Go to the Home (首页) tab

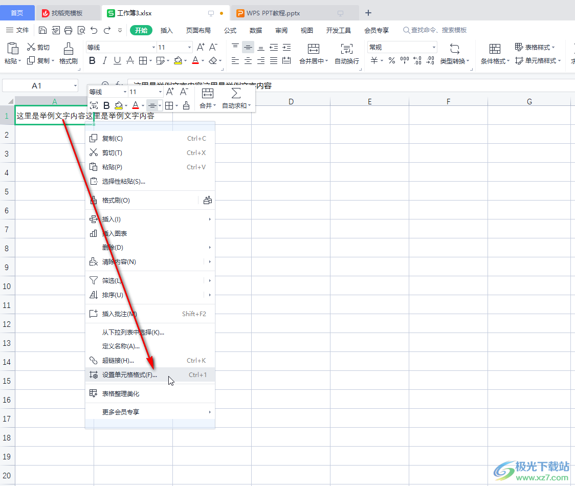(17, 13)
